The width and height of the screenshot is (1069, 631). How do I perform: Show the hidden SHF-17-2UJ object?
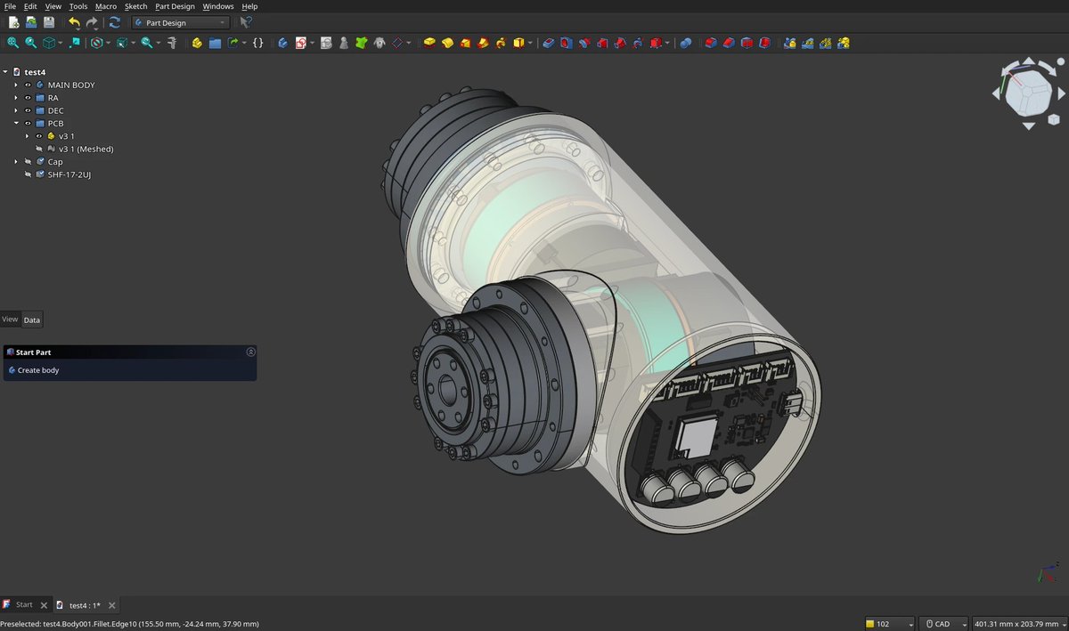click(28, 174)
